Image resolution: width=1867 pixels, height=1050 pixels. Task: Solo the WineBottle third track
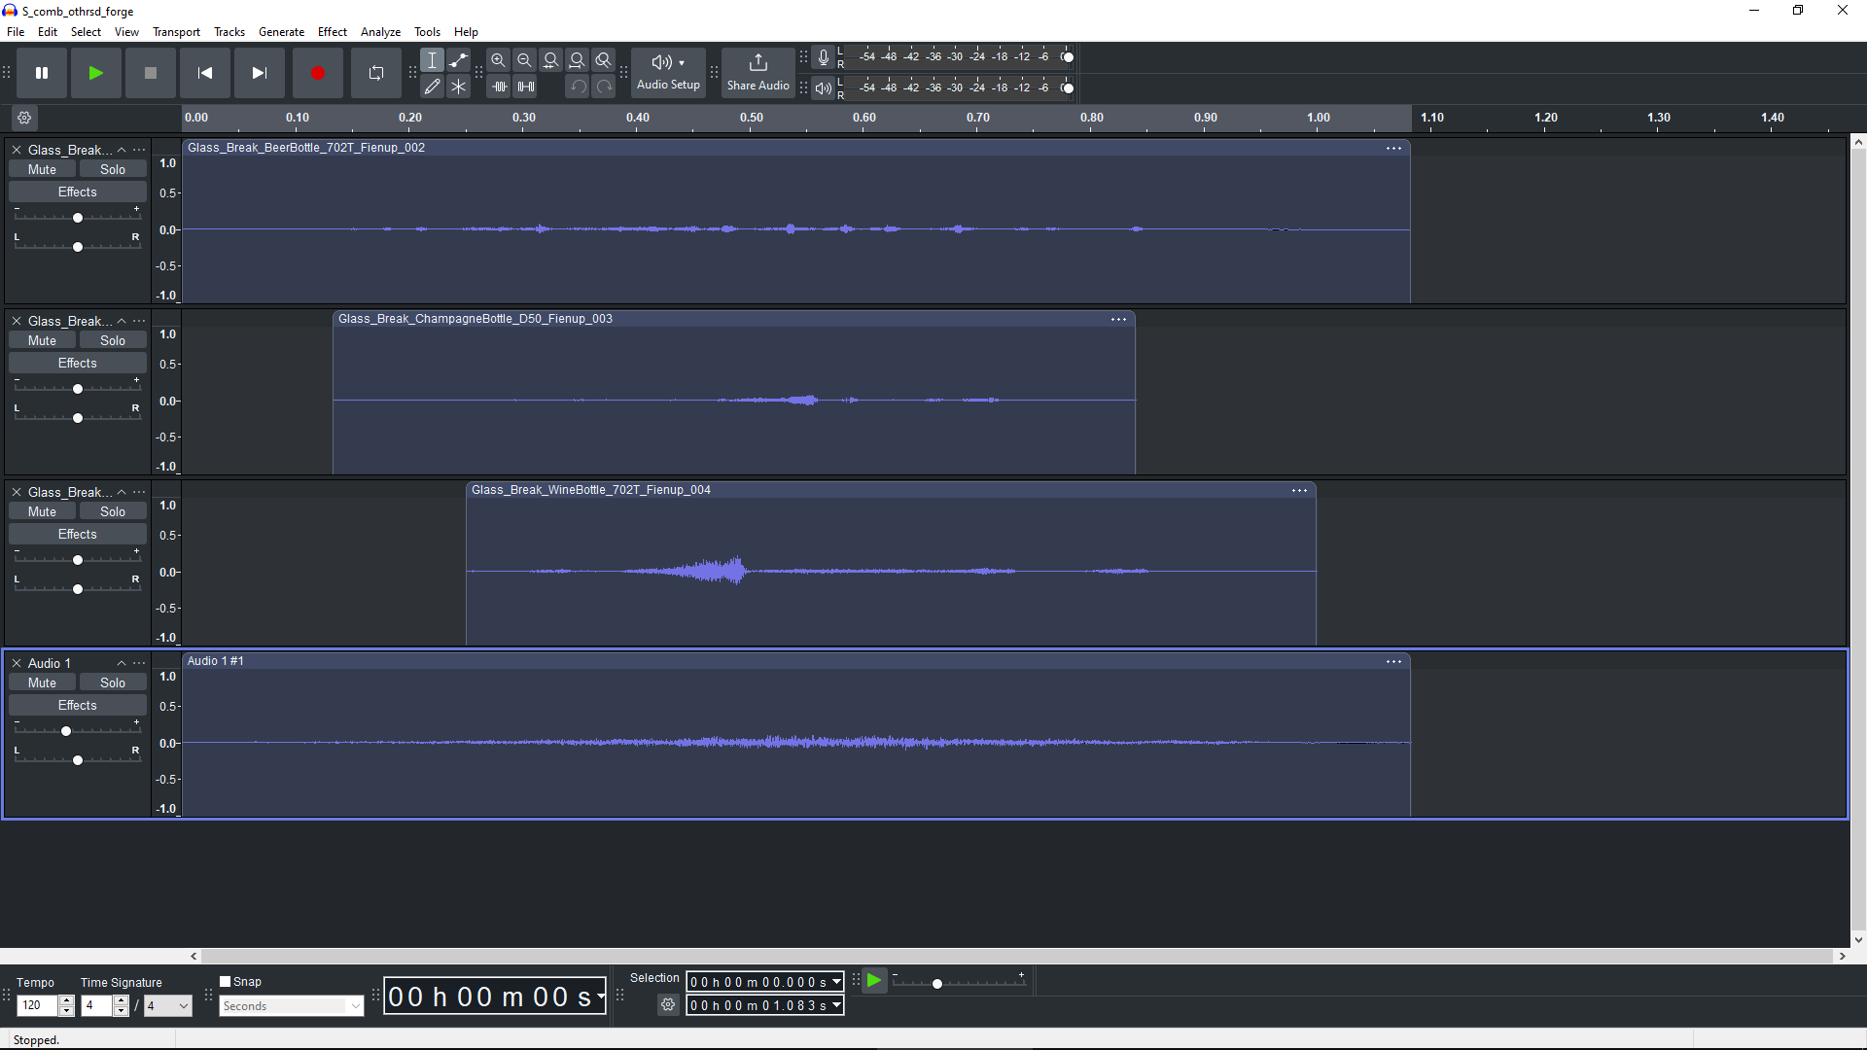113,511
